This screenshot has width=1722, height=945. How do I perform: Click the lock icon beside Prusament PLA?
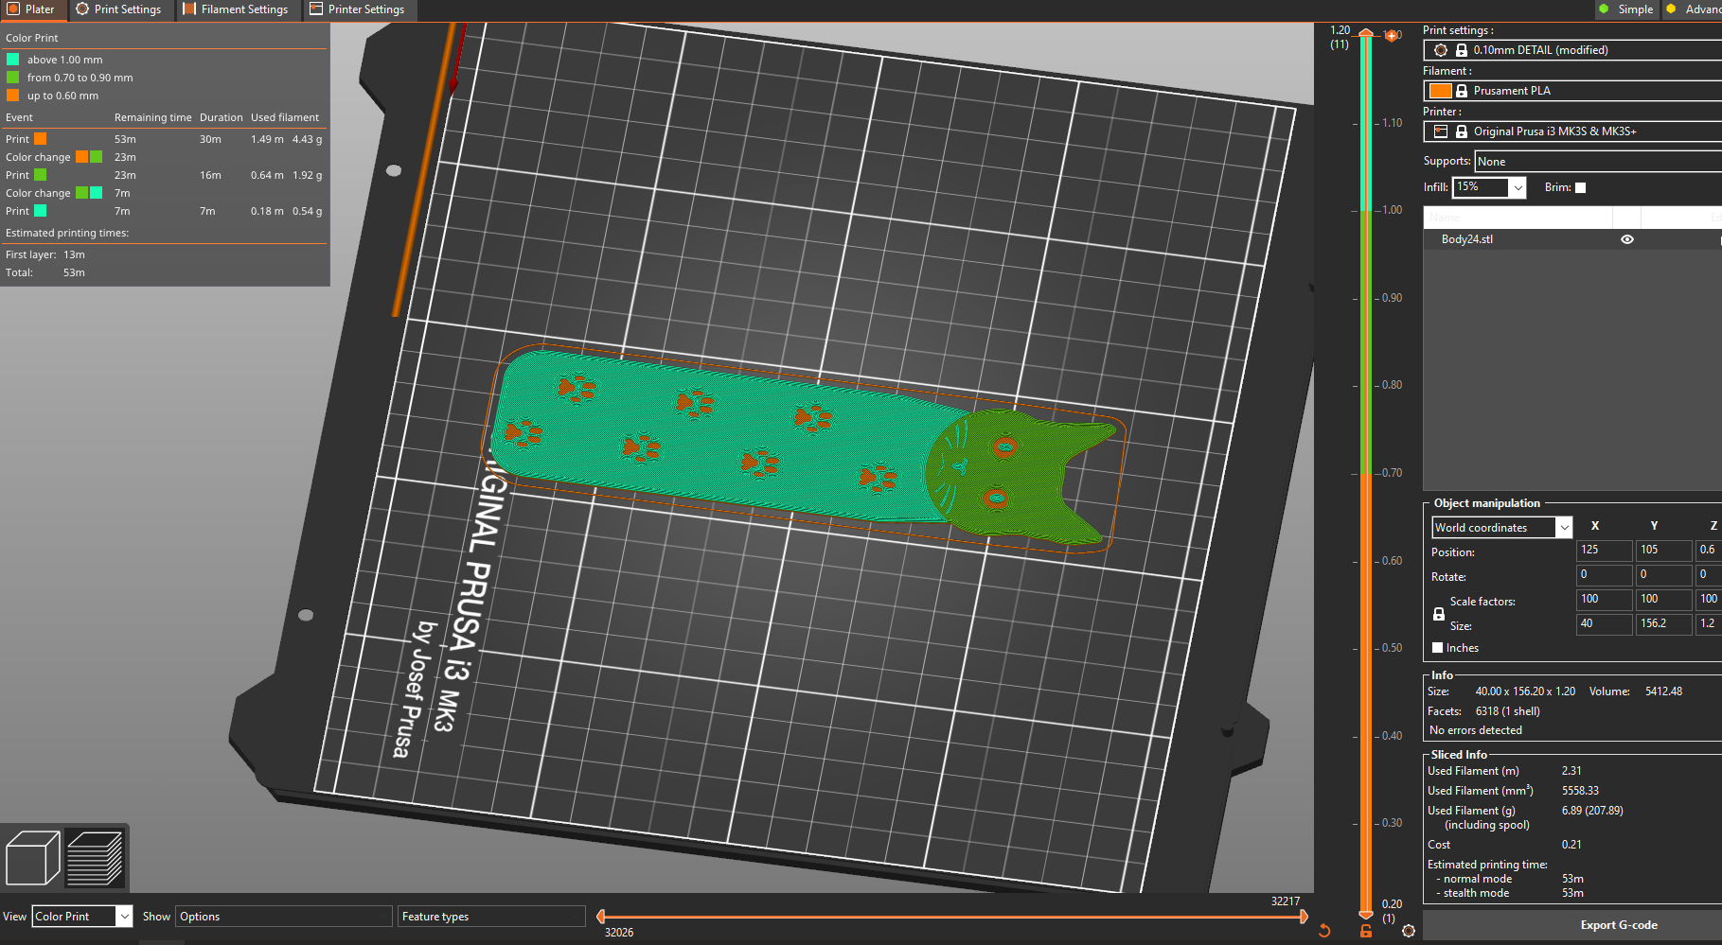click(1462, 91)
